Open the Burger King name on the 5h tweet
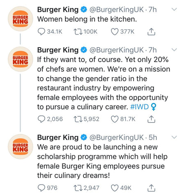 click(58, 138)
